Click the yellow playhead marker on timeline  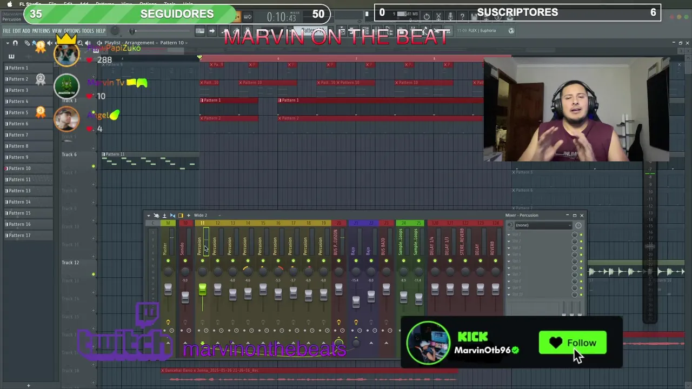coord(199,57)
